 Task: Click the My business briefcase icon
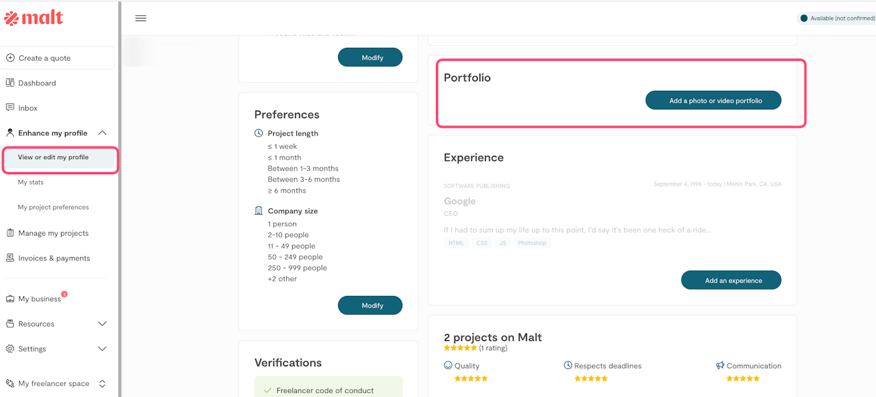pos(10,299)
